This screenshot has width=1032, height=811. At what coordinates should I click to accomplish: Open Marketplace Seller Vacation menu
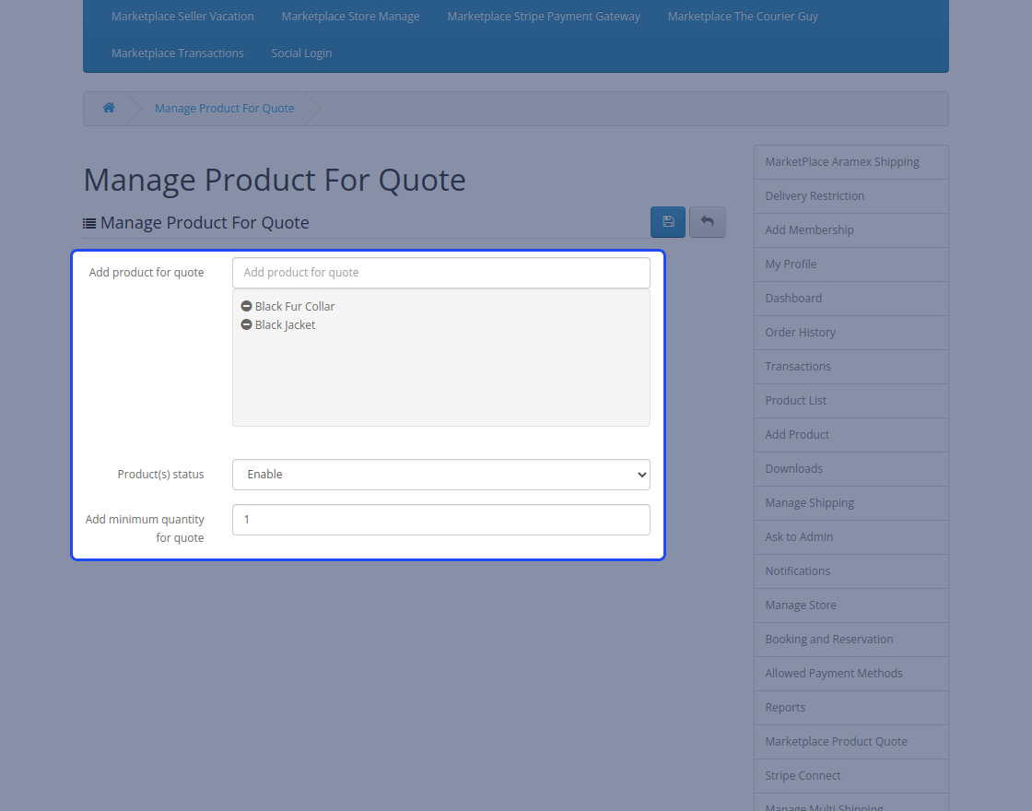[182, 16]
